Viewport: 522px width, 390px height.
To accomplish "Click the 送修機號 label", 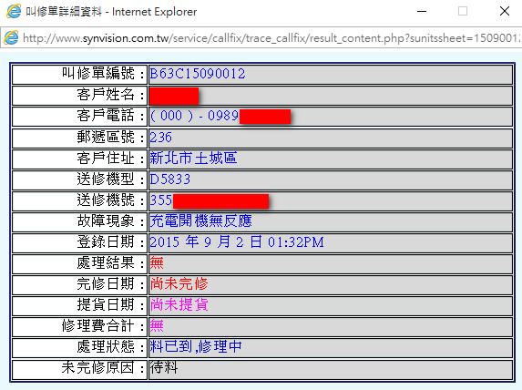I will 111,200.
